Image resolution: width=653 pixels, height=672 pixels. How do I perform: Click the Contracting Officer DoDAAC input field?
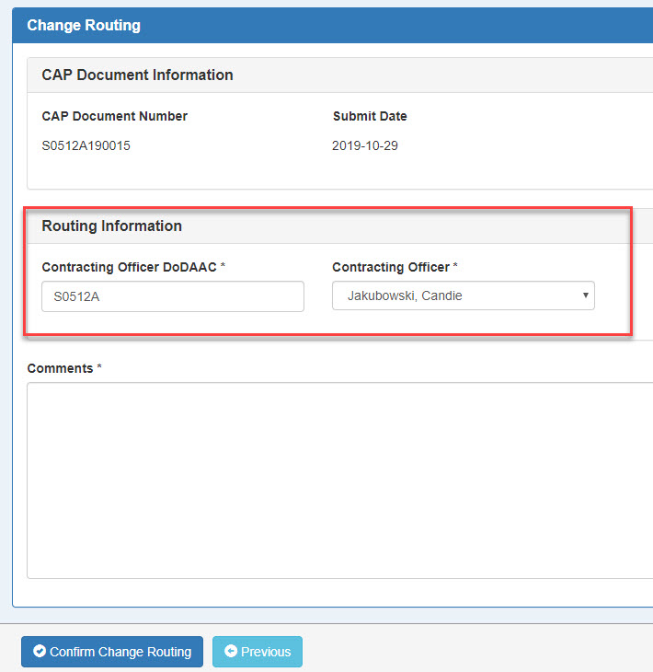click(172, 296)
